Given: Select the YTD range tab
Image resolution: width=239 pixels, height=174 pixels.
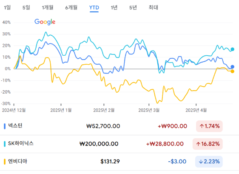Looking at the screenshot, I should (x=94, y=8).
